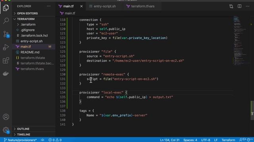Click main.tf in the breadcrumb bar

[x=70, y=13]
